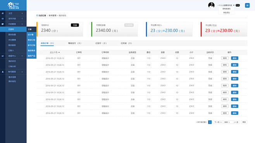Click the content management chat icon
Image resolution: width=255 pixels, height=143 pixels.
(x=3, y=24)
